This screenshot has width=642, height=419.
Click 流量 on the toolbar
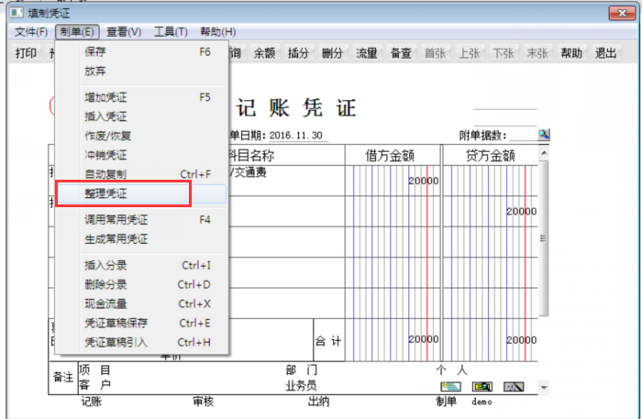pyautogui.click(x=367, y=53)
